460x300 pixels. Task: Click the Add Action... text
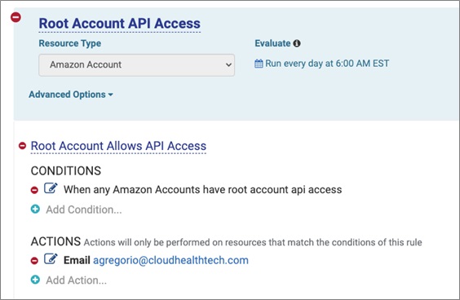[x=77, y=280]
